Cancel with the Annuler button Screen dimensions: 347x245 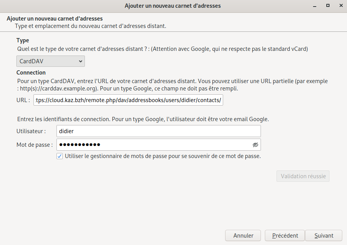(x=243, y=235)
